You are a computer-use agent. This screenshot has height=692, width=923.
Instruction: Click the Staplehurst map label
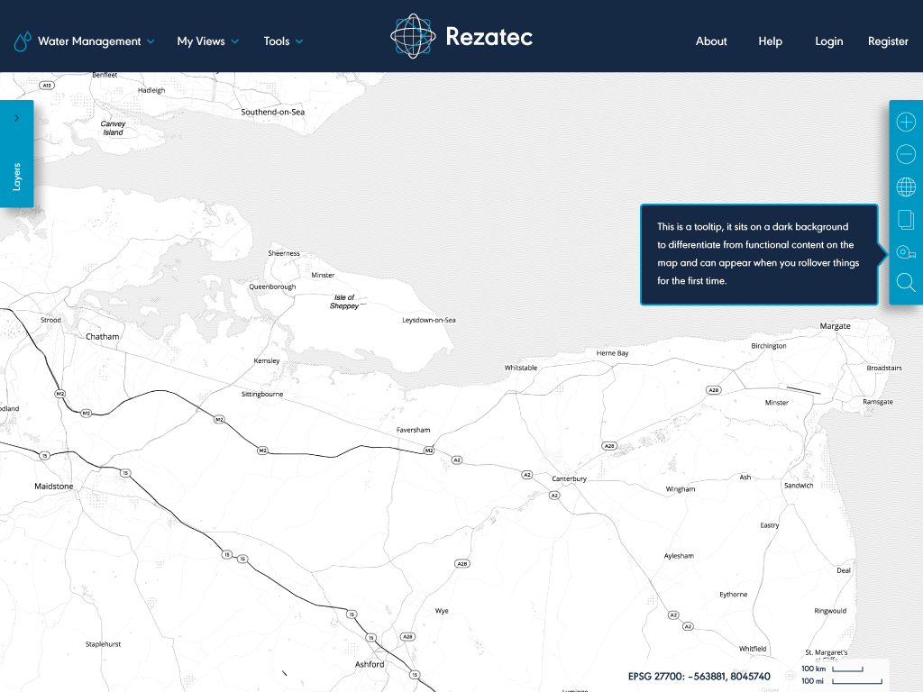tap(103, 644)
